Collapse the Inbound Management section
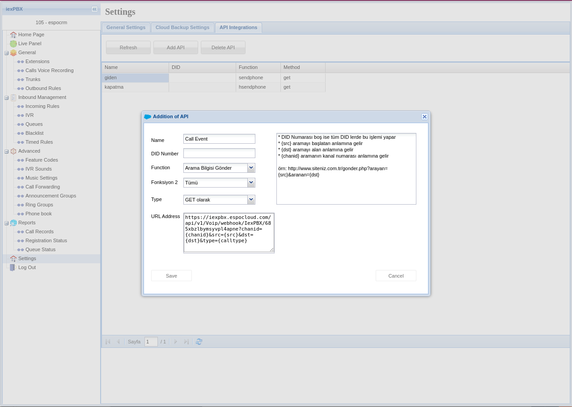Image resolution: width=572 pixels, height=407 pixels. 6,97
